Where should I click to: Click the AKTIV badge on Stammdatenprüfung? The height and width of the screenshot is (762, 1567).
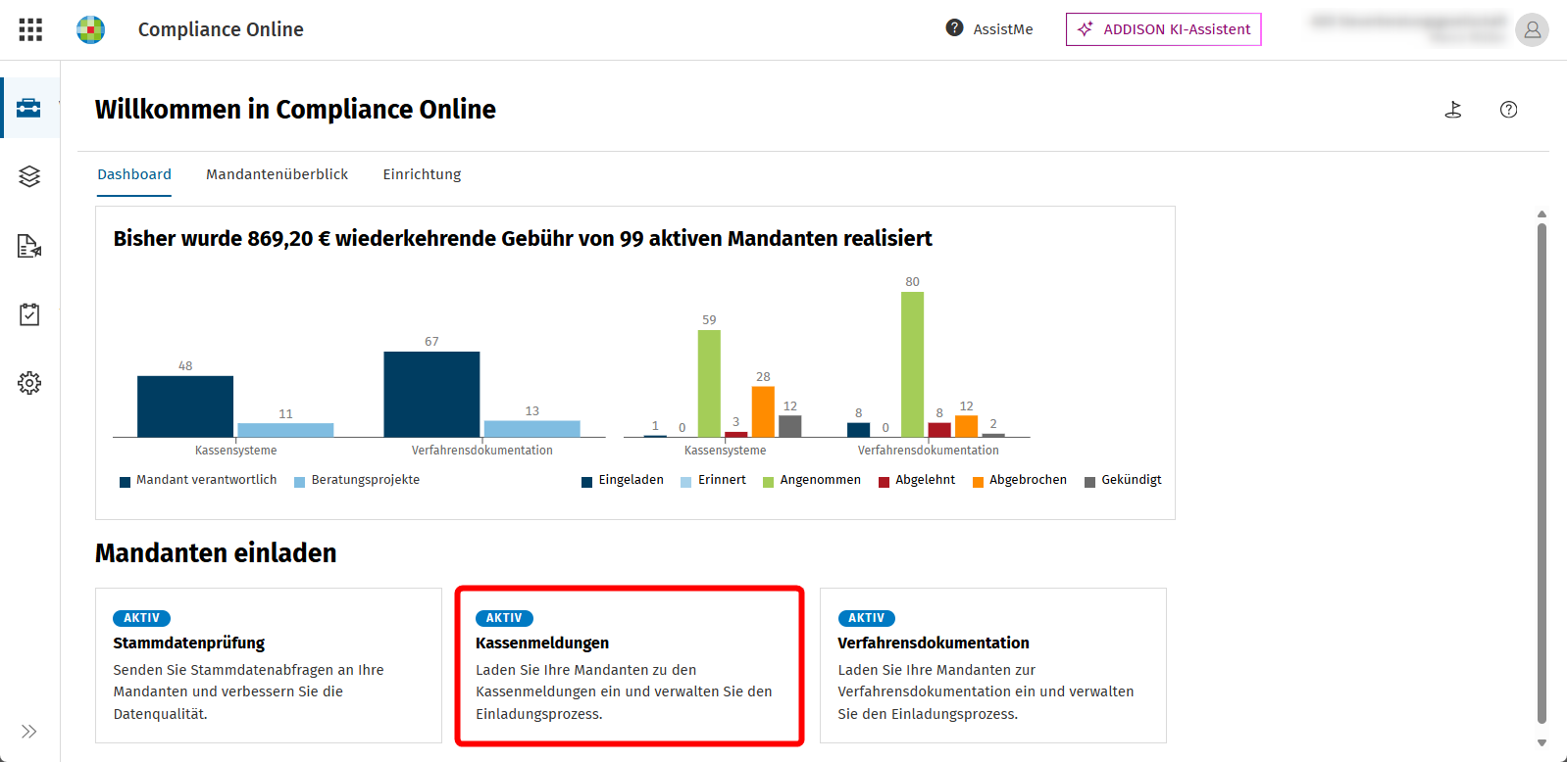142,618
